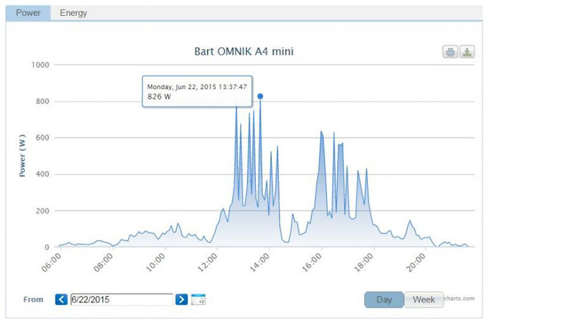Click the highlighted 826 W data point
This screenshot has height=322, width=573.
[260, 96]
